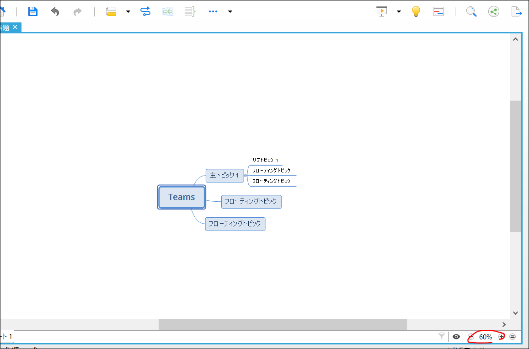529x349 pixels.
Task: Share the map with the green share icon
Action: [x=494, y=11]
